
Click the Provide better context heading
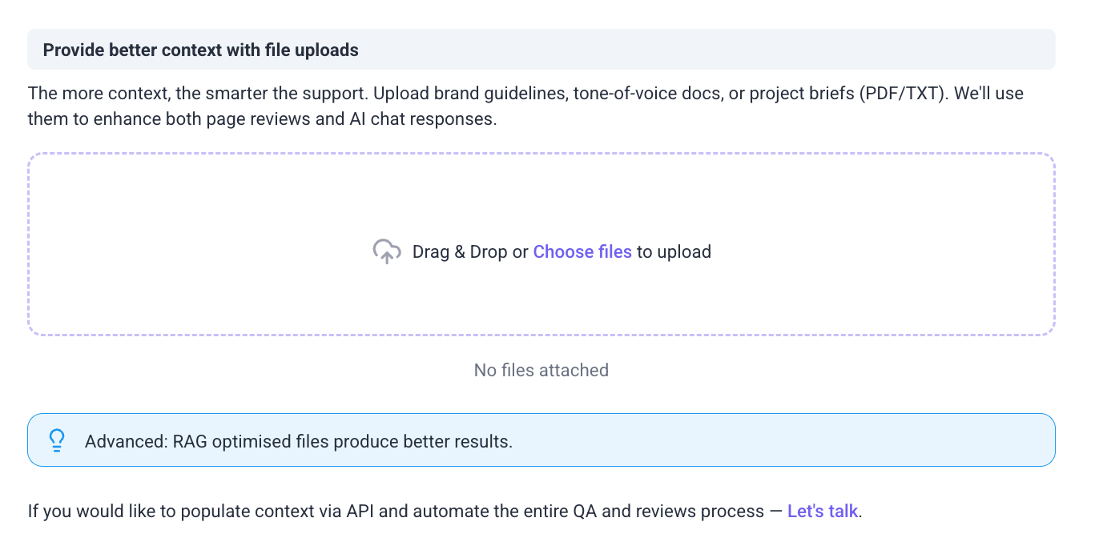coord(200,50)
